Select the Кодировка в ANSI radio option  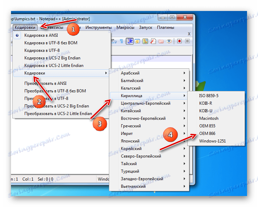pyautogui.click(x=62, y=35)
